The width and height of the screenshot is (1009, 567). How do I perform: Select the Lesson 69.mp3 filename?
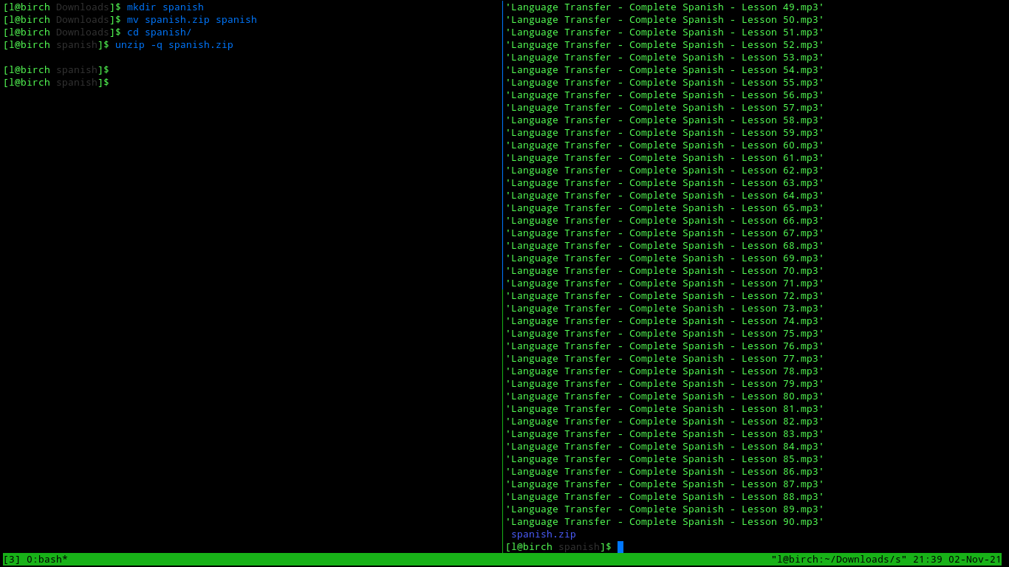click(x=665, y=258)
